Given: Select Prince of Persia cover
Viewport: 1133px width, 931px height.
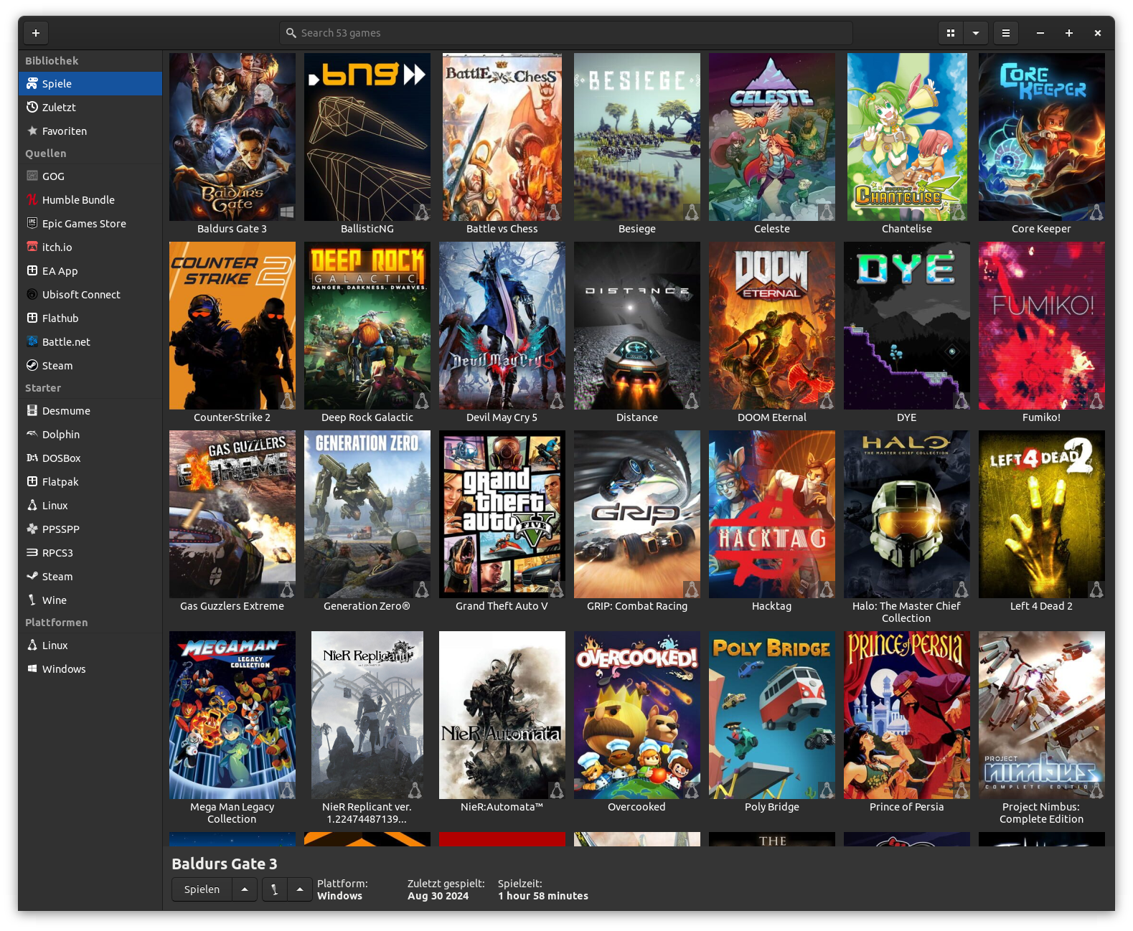Looking at the screenshot, I should pyautogui.click(x=907, y=715).
